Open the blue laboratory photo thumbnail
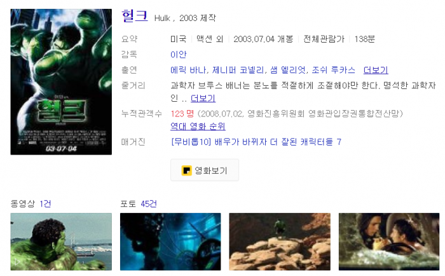The height and width of the screenshot is (276, 445). tap(170, 242)
